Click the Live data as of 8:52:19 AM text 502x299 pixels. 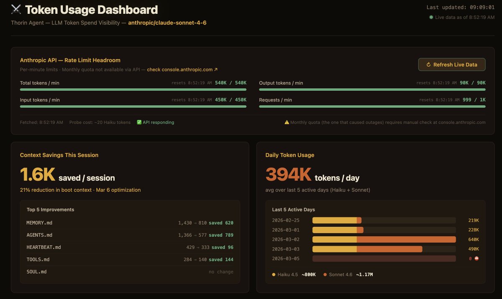point(465,18)
